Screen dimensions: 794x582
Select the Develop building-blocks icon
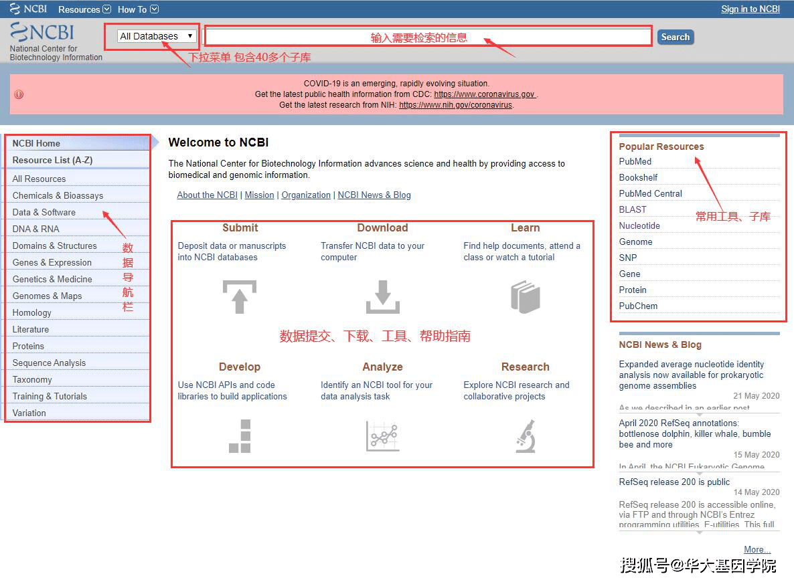pos(240,435)
